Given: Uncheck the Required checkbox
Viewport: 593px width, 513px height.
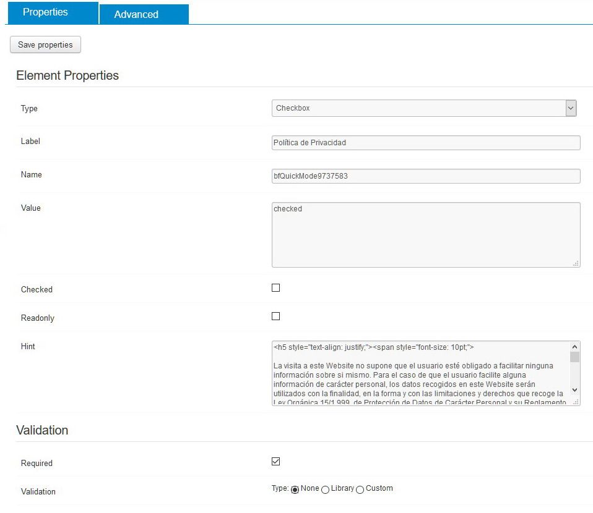Looking at the screenshot, I should pos(275,461).
